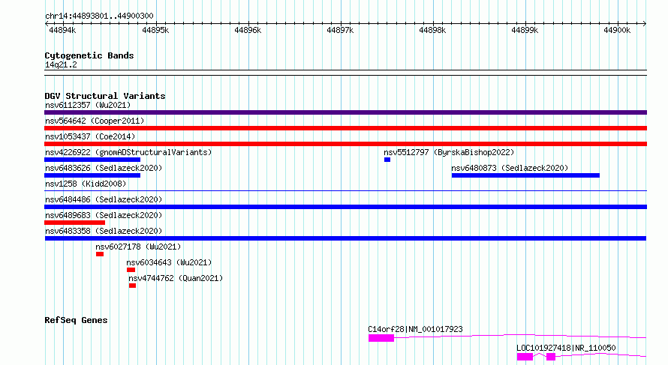Click the right arrow on the ruler
Image resolution: width=668 pixels, height=365 pixels.
tap(645, 24)
